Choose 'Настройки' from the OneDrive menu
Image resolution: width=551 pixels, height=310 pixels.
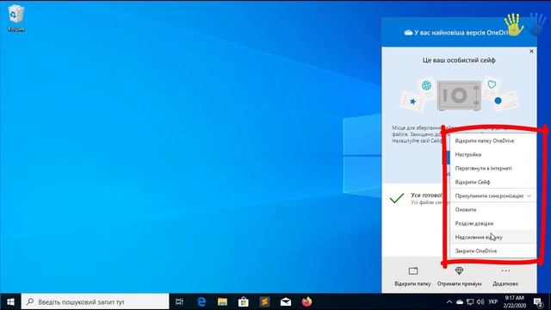pyautogui.click(x=493, y=154)
